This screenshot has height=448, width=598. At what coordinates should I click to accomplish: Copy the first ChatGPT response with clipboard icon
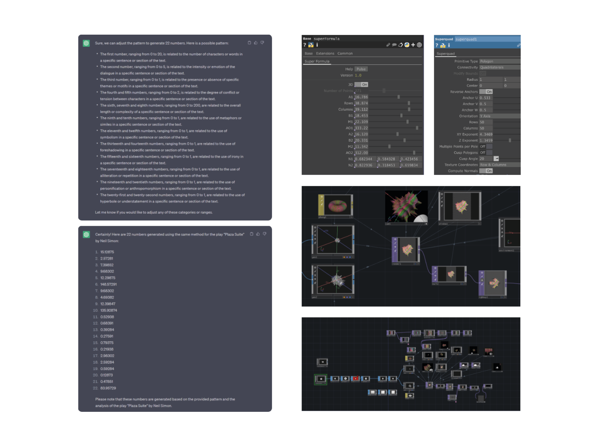[x=249, y=43]
